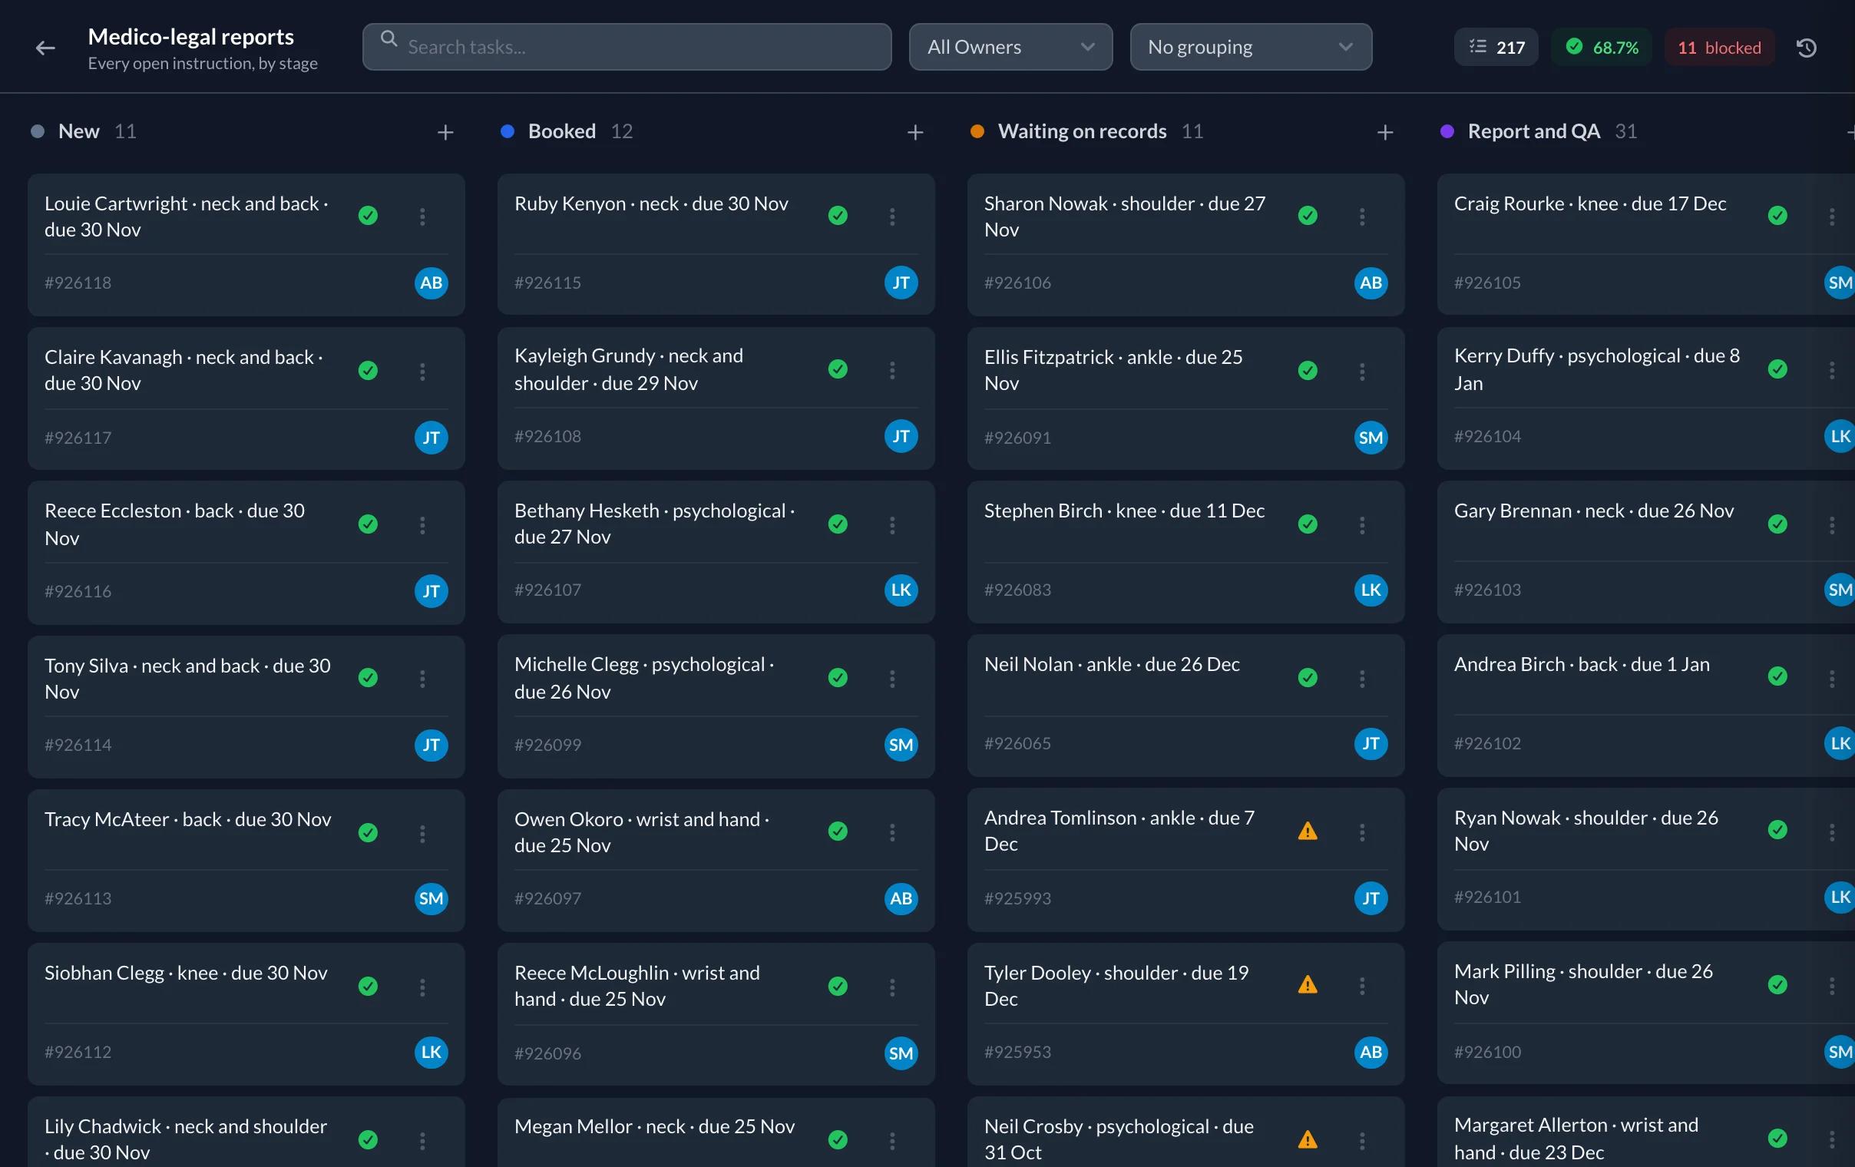Viewport: 1855px width, 1167px height.
Task: Select Report and QA column header
Action: click(1534, 132)
